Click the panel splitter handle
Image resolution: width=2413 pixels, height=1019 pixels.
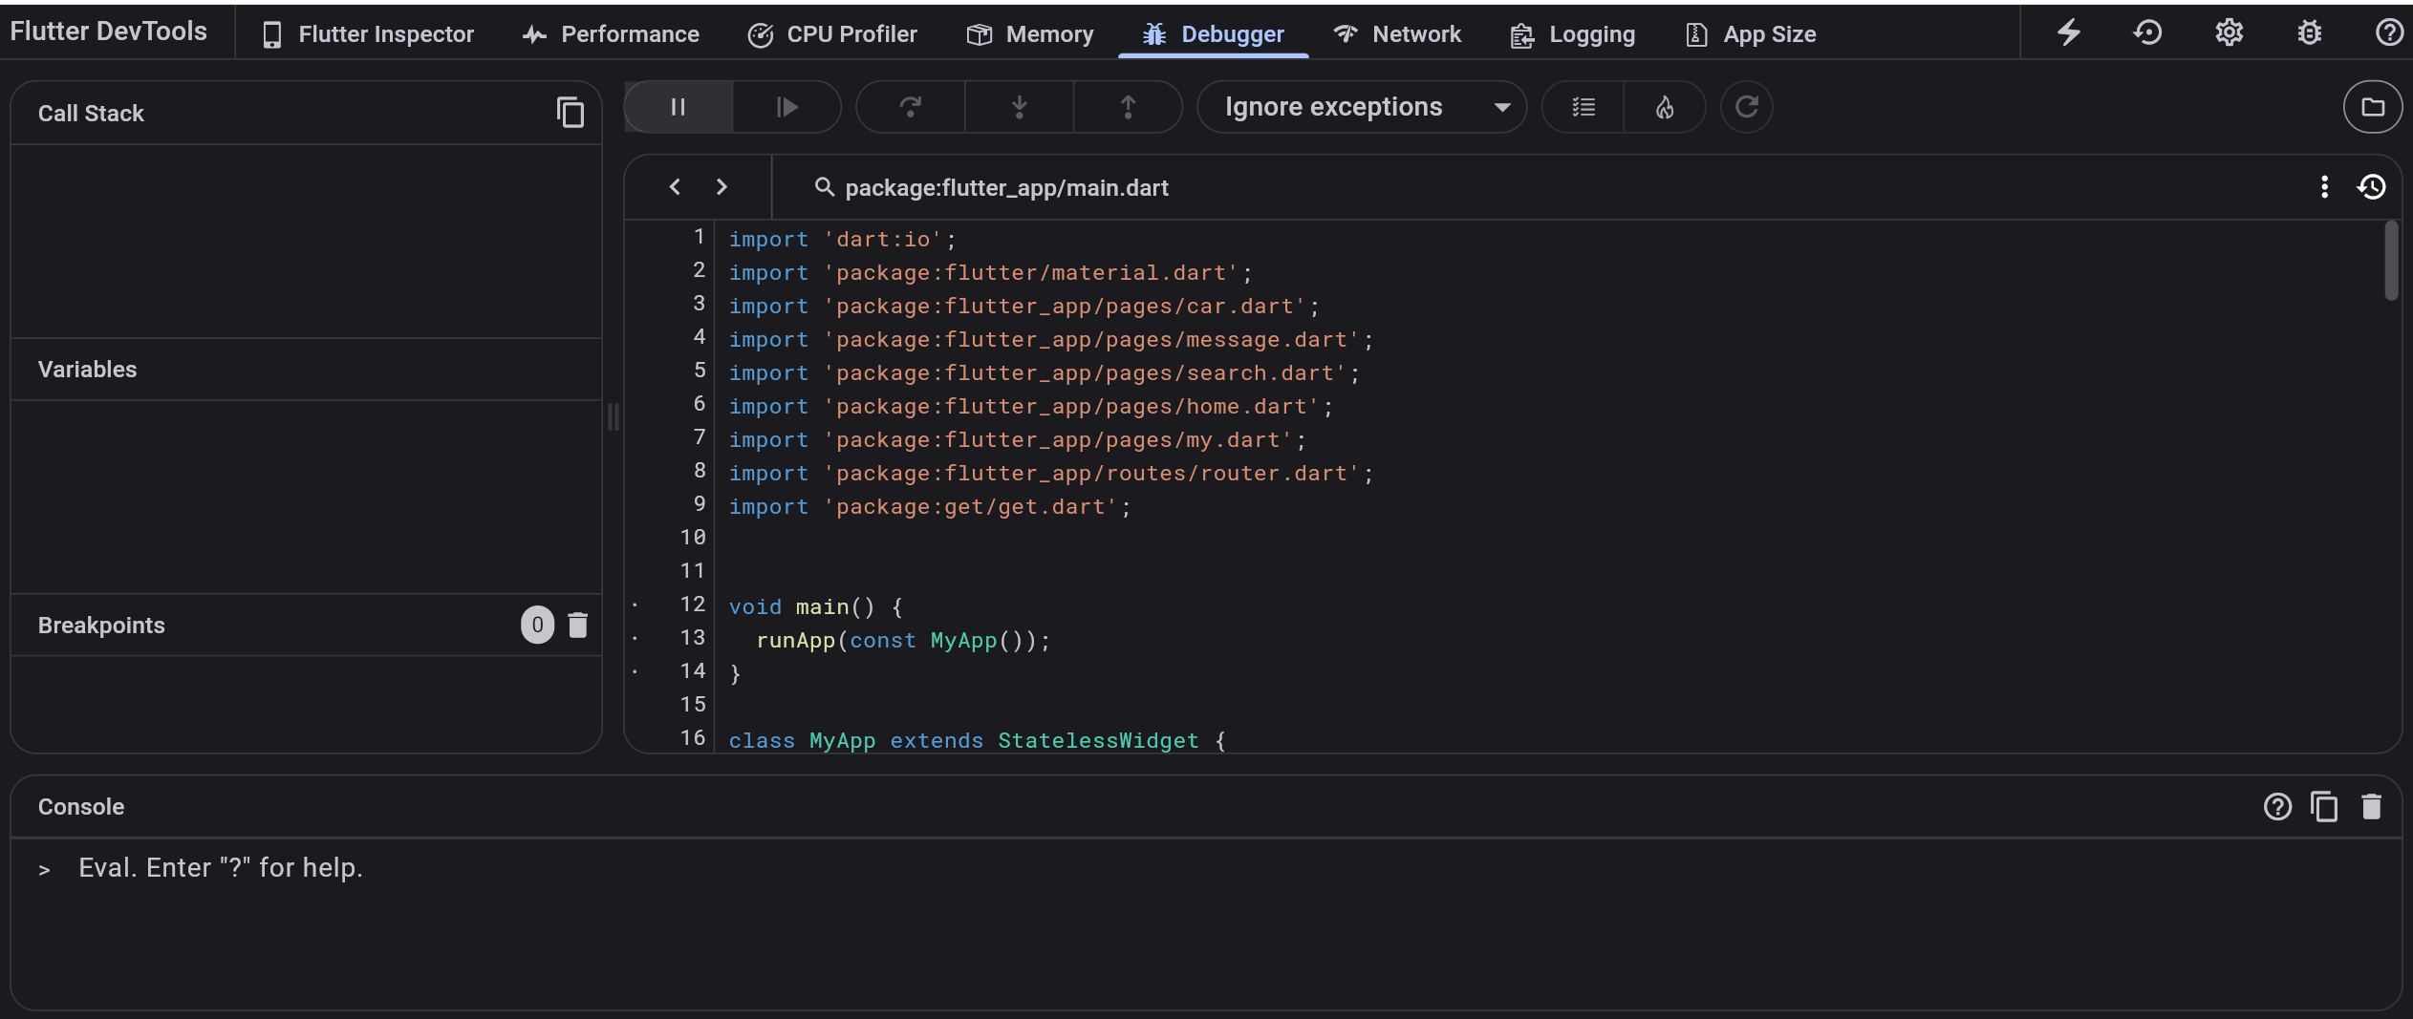tap(614, 417)
